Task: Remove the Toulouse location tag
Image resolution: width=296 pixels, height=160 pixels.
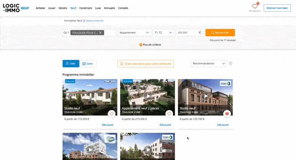Action: click(100, 32)
